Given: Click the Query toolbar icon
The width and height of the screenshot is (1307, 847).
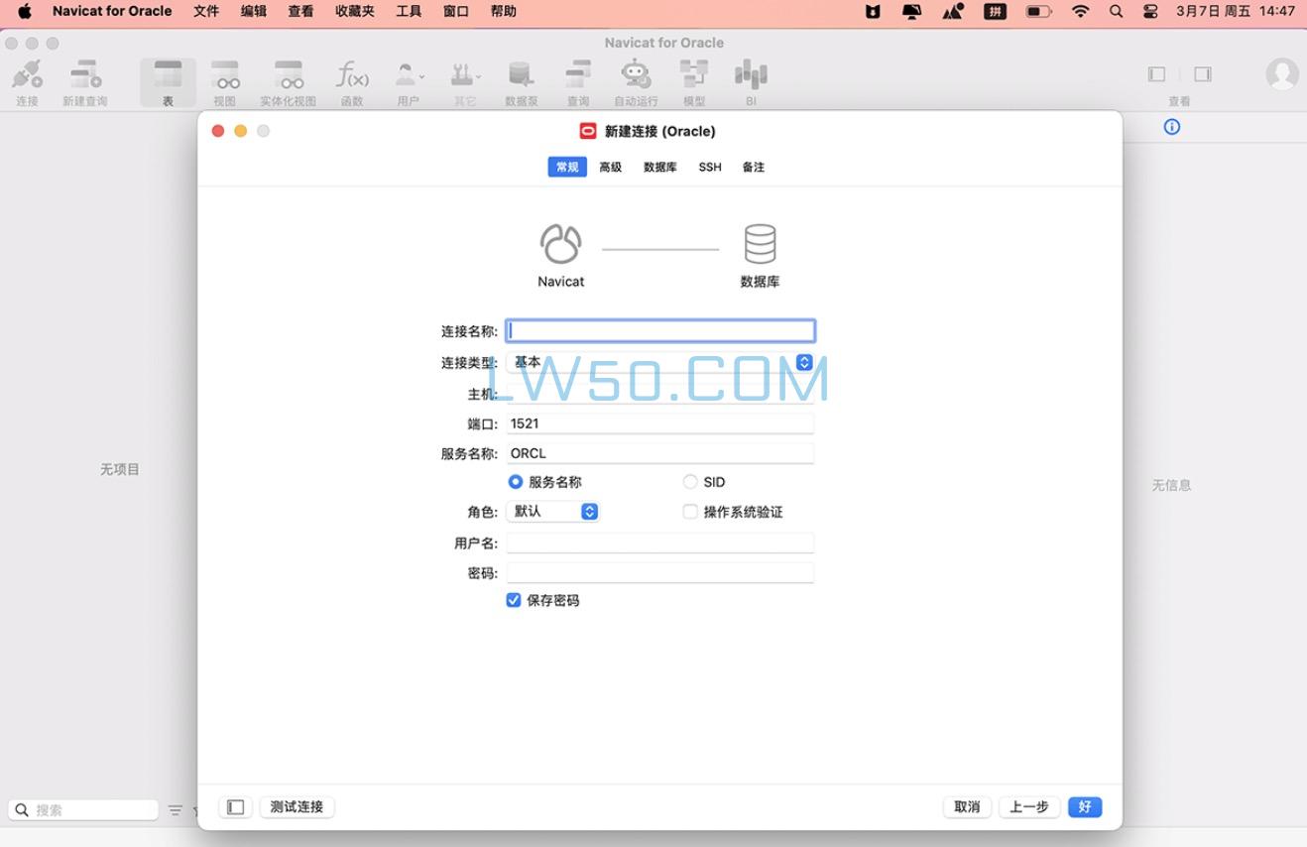Looking at the screenshot, I should [x=578, y=75].
